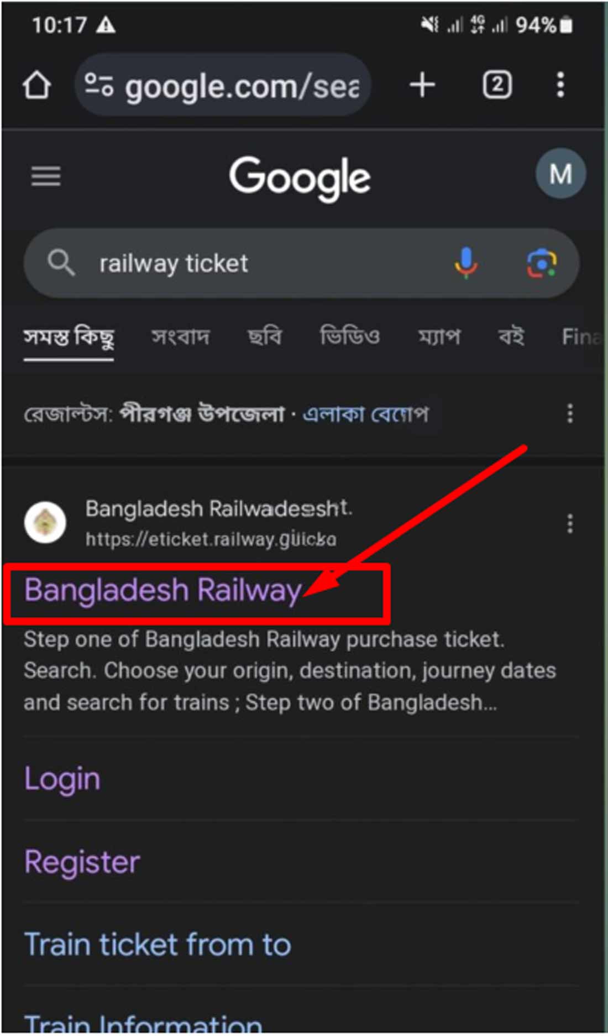
Task: Open Google Lens camera search
Action: pyautogui.click(x=541, y=263)
